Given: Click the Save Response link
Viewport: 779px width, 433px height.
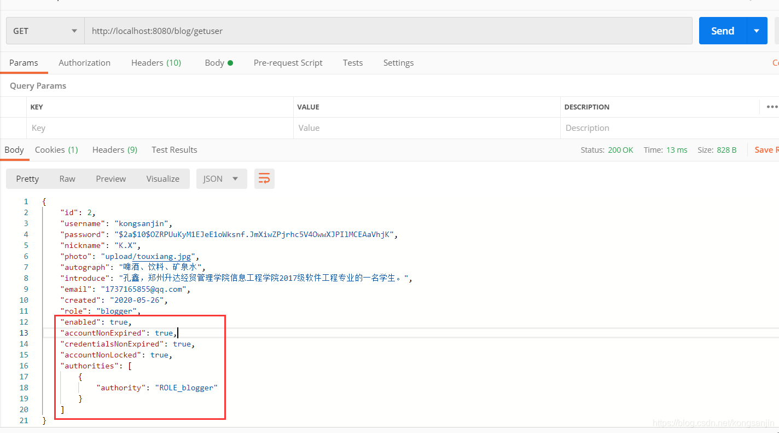Looking at the screenshot, I should (766, 150).
